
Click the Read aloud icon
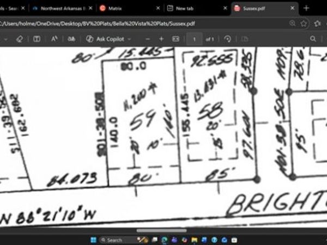click(54, 39)
